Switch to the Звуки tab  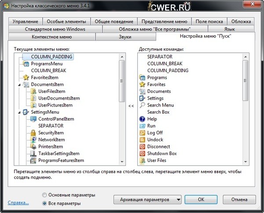125,37
